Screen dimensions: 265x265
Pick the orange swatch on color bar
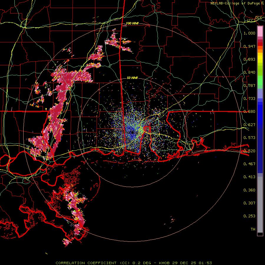click(260, 51)
